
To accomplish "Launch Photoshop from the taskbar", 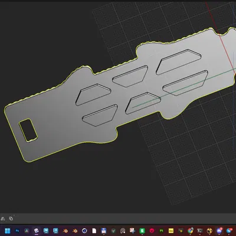I will click(x=17, y=231).
